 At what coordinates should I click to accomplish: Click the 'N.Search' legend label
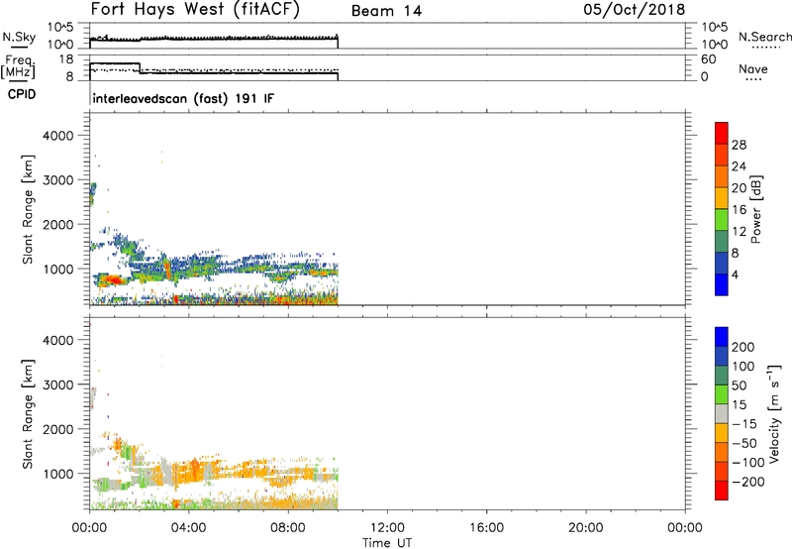764,37
